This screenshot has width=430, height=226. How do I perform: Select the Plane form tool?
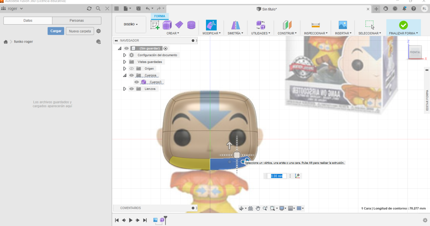tap(179, 25)
